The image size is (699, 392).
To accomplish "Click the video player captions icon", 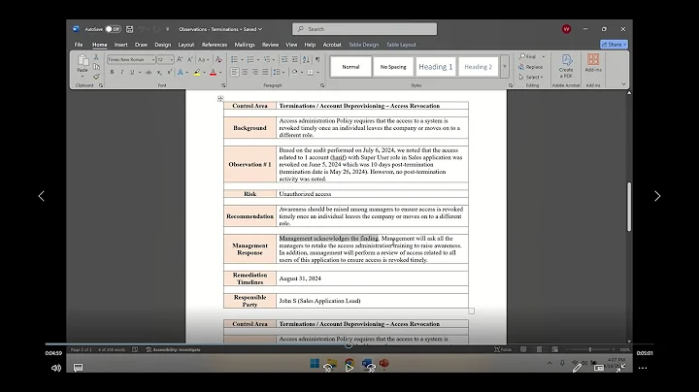I will (x=78, y=368).
